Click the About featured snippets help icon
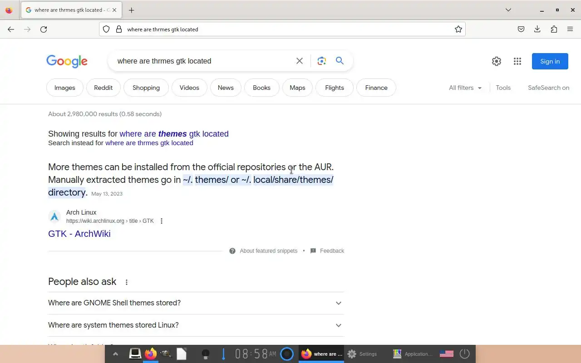 point(232,251)
